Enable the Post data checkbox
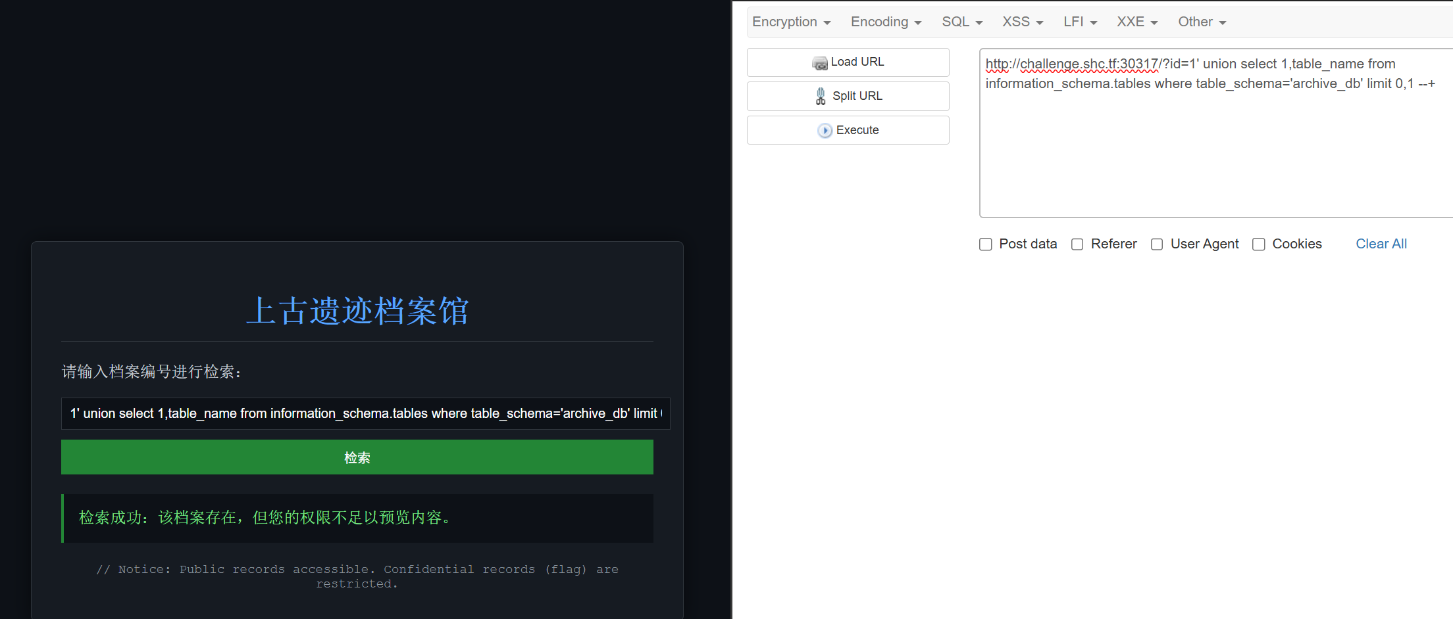 click(x=985, y=244)
